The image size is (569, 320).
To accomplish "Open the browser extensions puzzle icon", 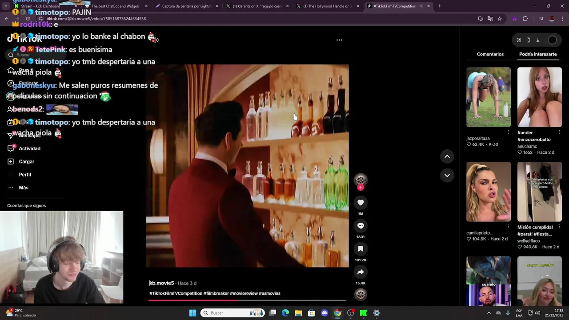I will 525,19.
